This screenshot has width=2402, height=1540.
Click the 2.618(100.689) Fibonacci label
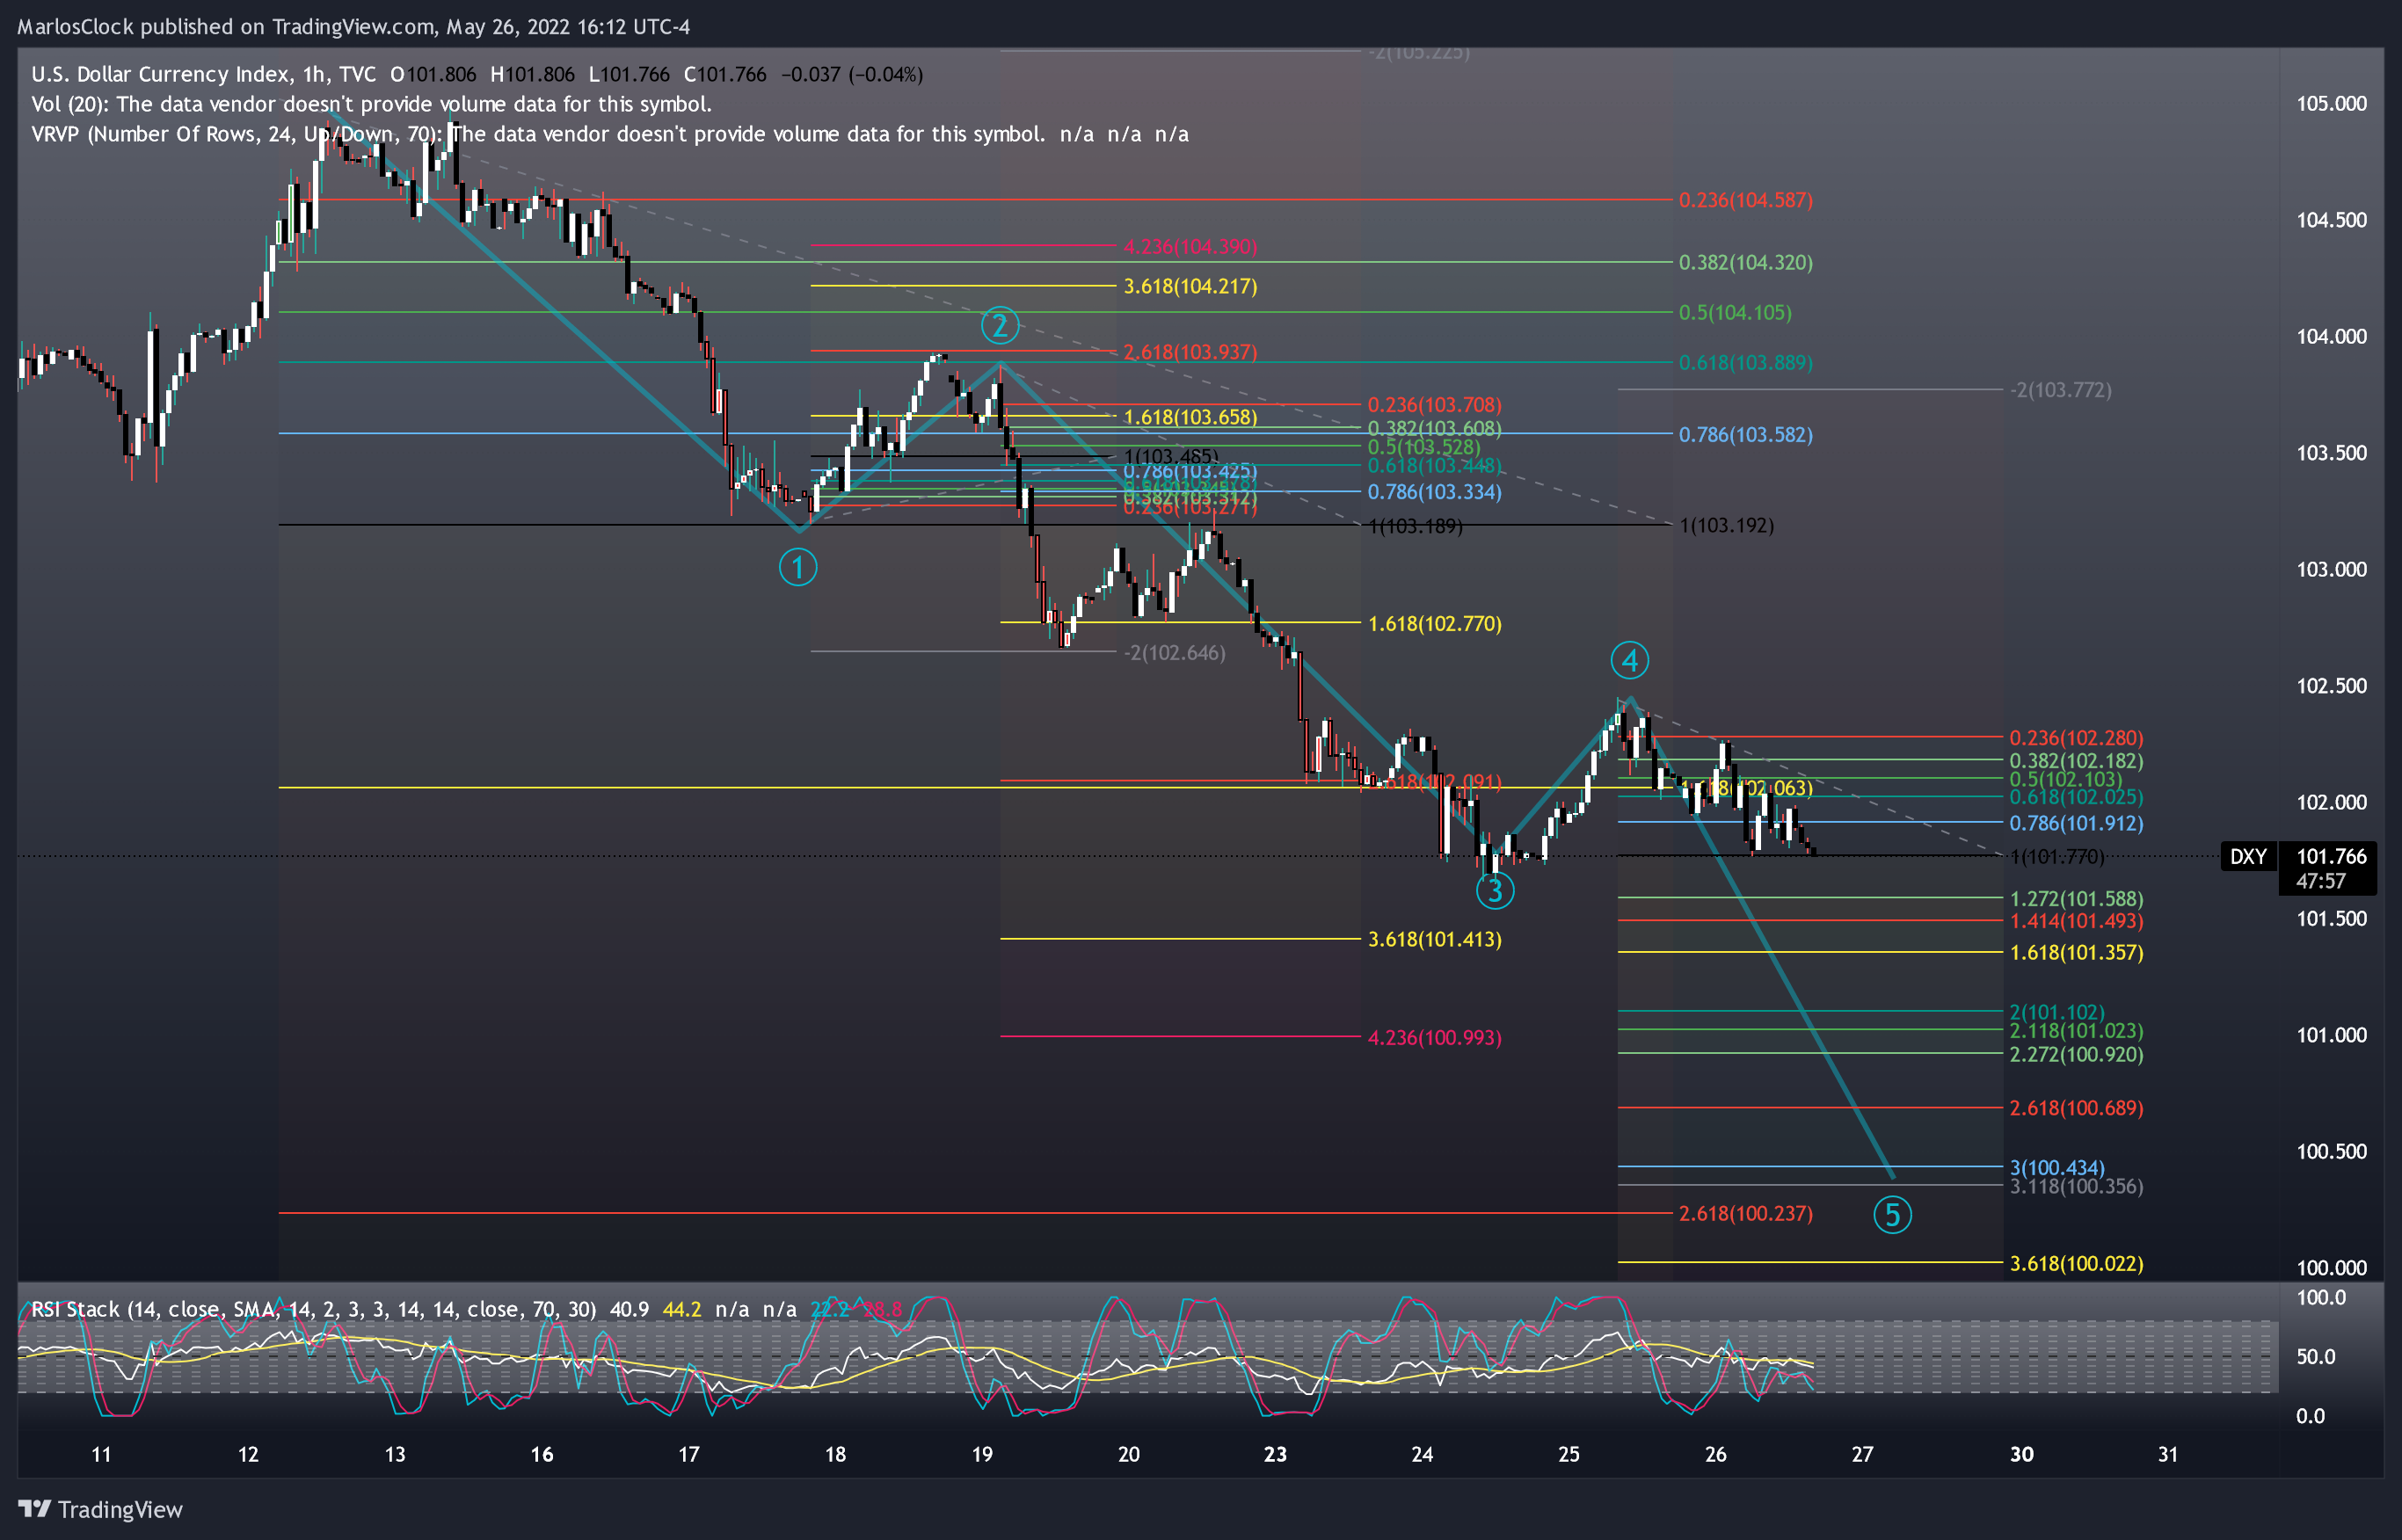[x=2076, y=1107]
